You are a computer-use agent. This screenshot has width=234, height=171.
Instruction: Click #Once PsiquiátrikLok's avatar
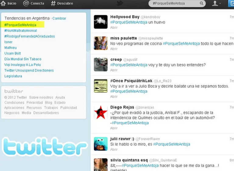[101, 86]
